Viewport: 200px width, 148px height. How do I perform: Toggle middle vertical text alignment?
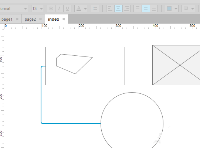point(146,8)
